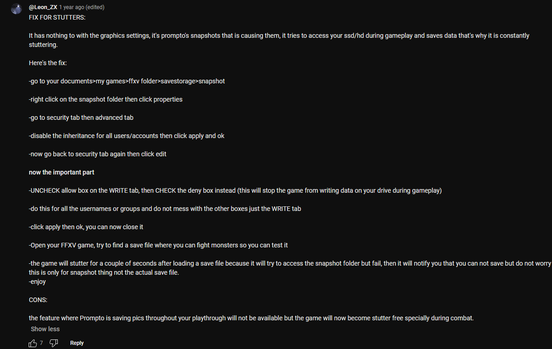The width and height of the screenshot is (552, 349).
Task: Open the "1 year ago (edited)" timestamp link
Action: click(x=81, y=8)
